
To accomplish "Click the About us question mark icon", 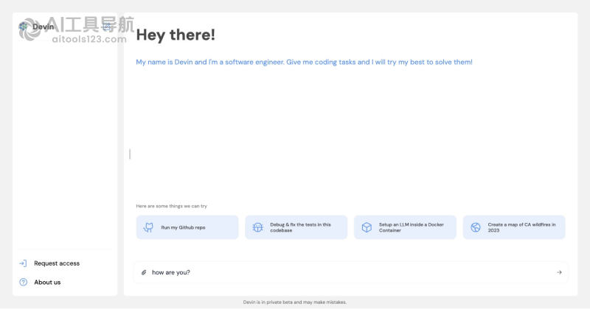I will pyautogui.click(x=23, y=282).
